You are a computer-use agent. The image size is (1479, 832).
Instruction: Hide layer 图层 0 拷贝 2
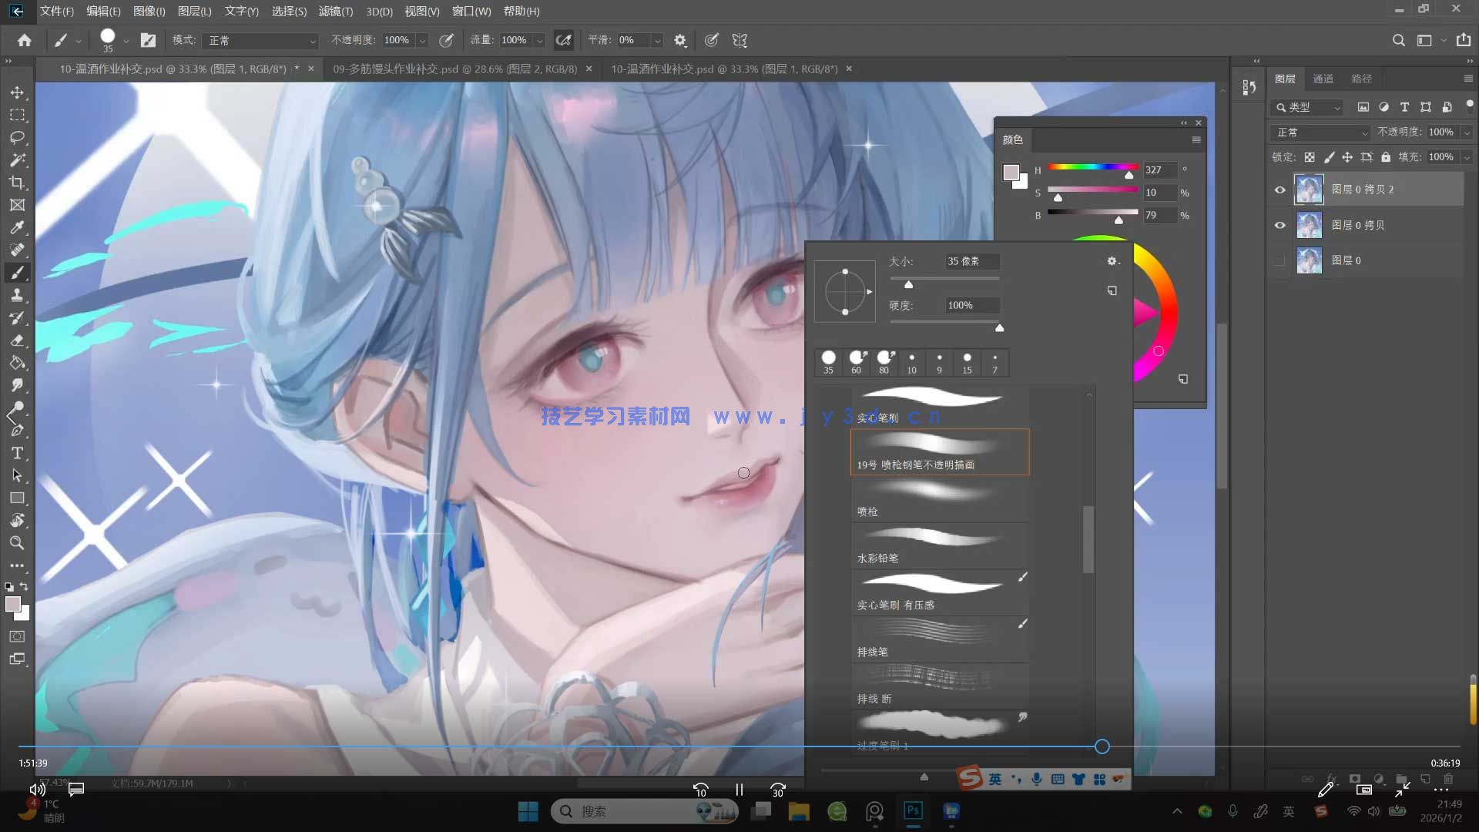tap(1279, 190)
